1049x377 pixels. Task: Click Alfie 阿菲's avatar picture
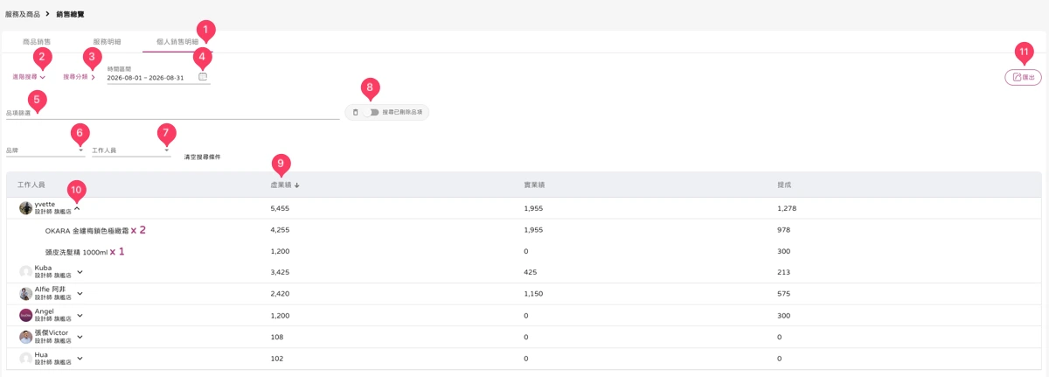click(x=26, y=293)
